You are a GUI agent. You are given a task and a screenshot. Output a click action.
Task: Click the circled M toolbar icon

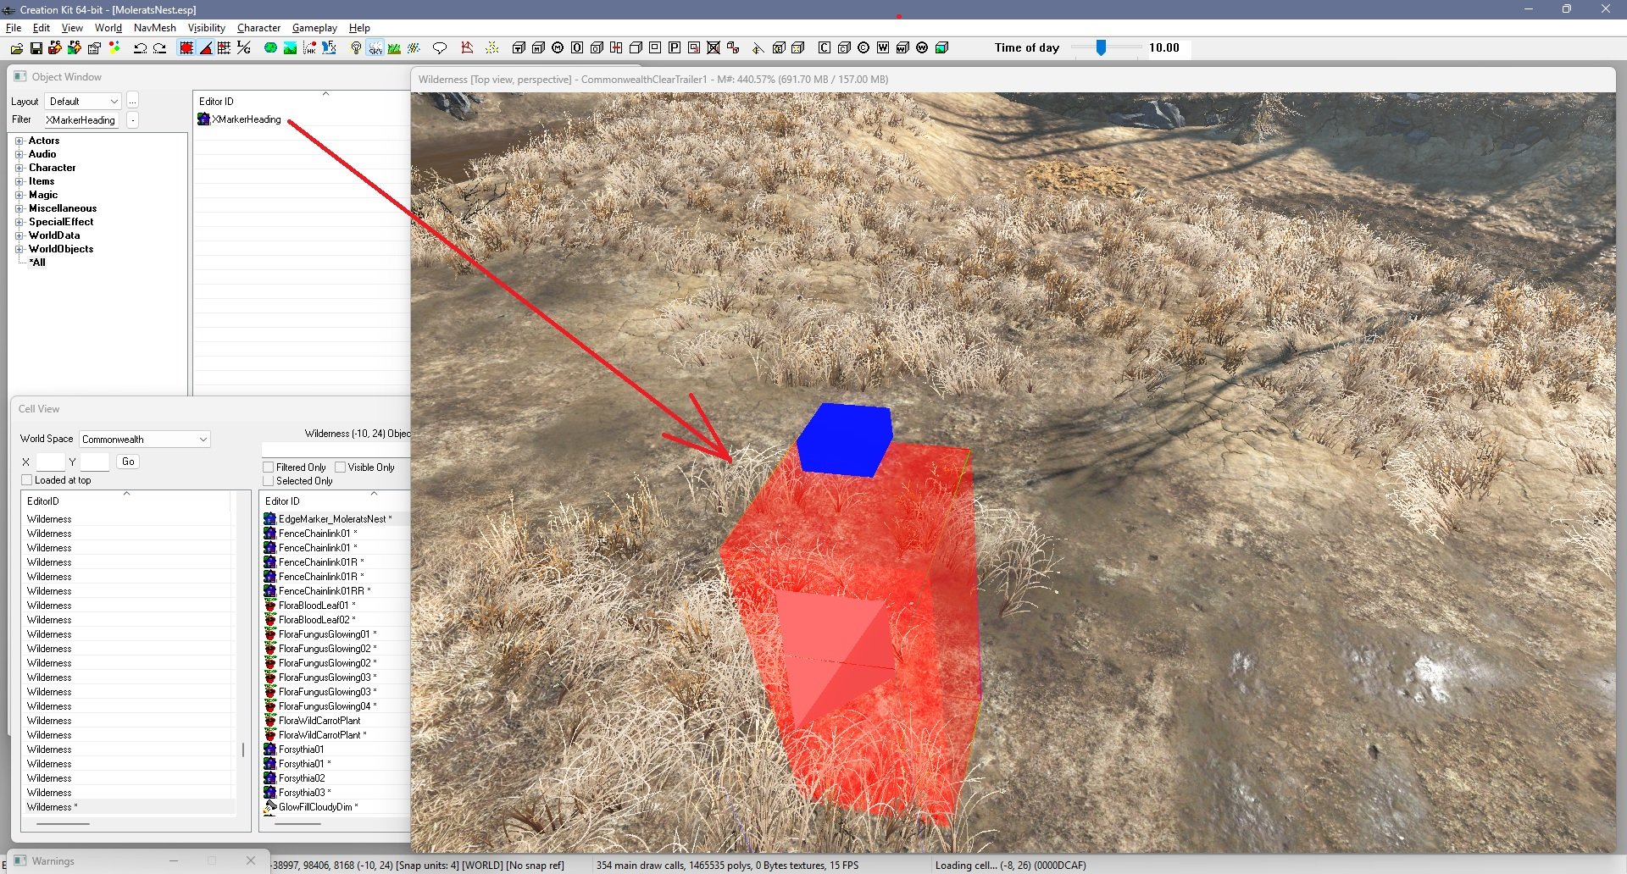558,48
